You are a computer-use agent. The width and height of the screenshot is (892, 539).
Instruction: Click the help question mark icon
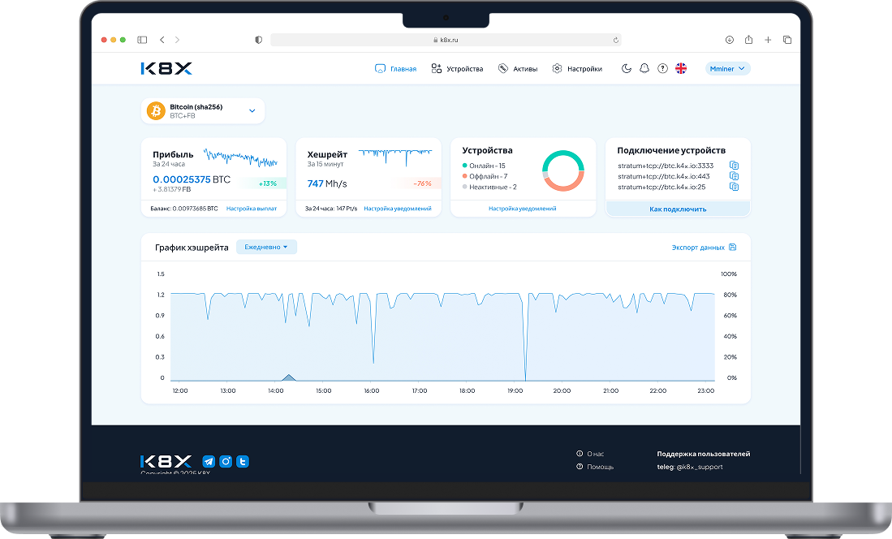pyautogui.click(x=662, y=69)
